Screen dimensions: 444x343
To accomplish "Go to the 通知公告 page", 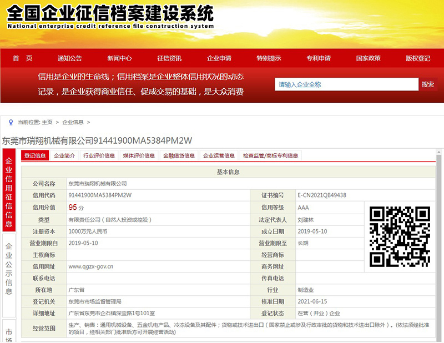I will pos(69,58).
